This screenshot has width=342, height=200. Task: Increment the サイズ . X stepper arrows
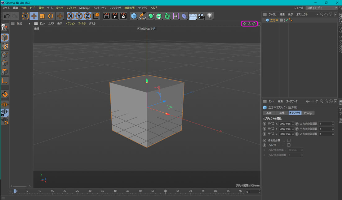click(293, 123)
